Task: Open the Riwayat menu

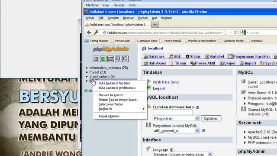Action: click(x=128, y=18)
